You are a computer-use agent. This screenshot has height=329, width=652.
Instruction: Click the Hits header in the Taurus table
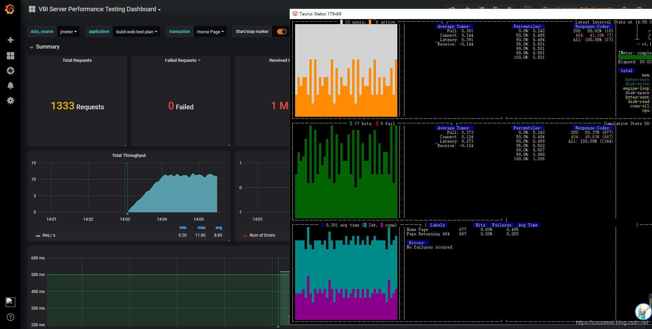click(x=480, y=225)
